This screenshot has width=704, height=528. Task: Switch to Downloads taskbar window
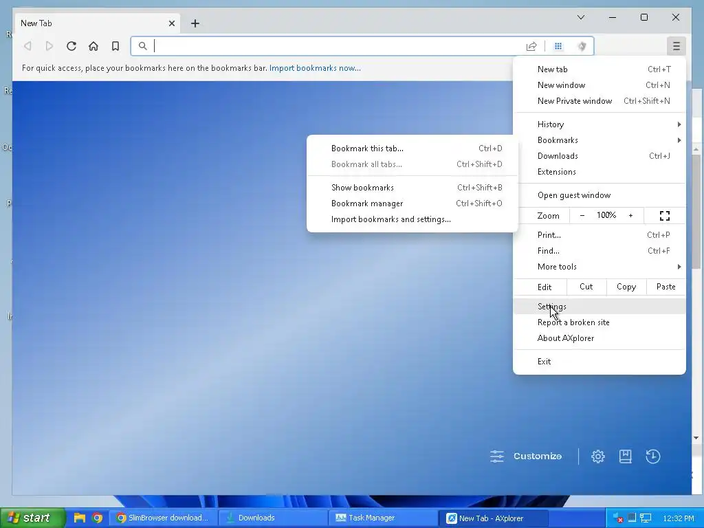[x=274, y=518]
